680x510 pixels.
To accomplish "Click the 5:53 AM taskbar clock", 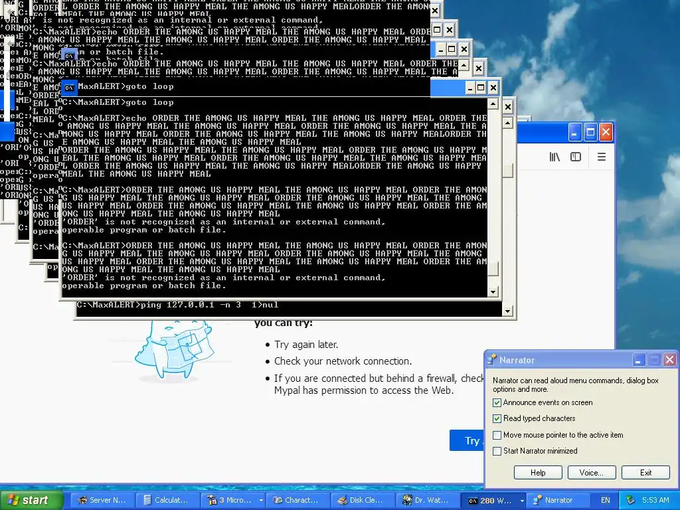I will tap(655, 500).
